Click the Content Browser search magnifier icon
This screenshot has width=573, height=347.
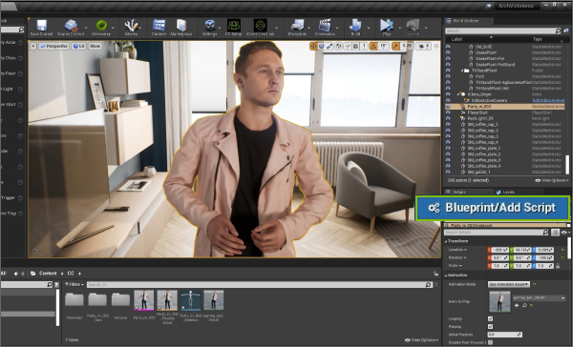click(x=428, y=285)
